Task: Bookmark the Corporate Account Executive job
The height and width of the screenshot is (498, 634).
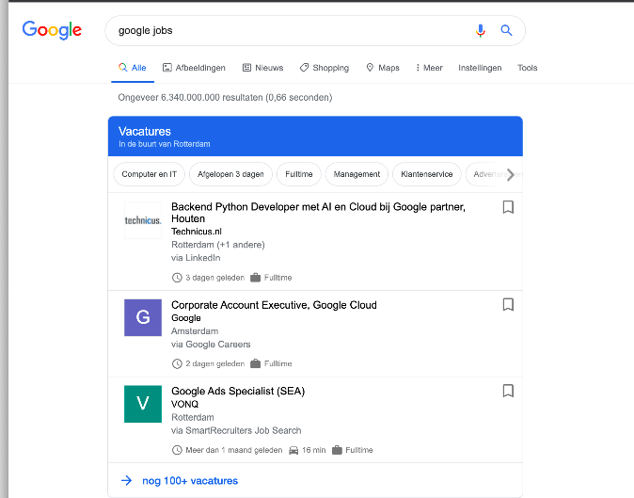Action: [x=508, y=305]
